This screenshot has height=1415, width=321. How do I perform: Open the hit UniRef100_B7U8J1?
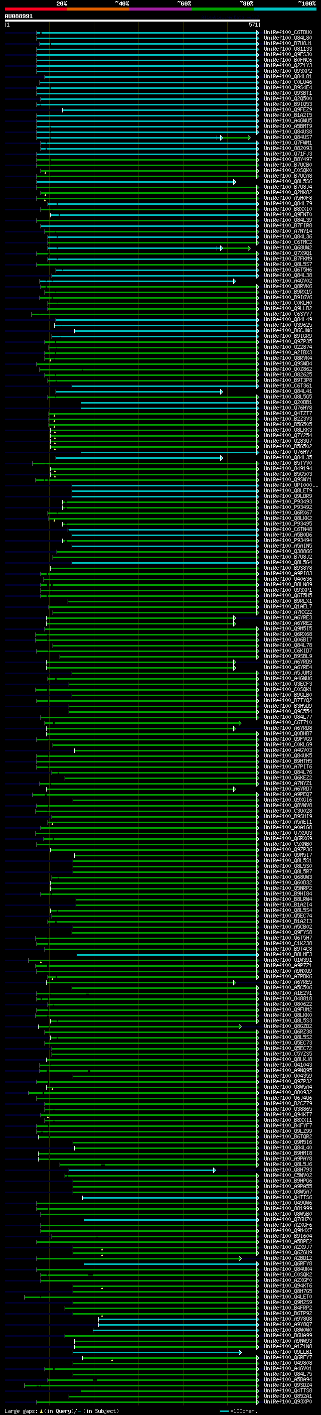click(287, 43)
